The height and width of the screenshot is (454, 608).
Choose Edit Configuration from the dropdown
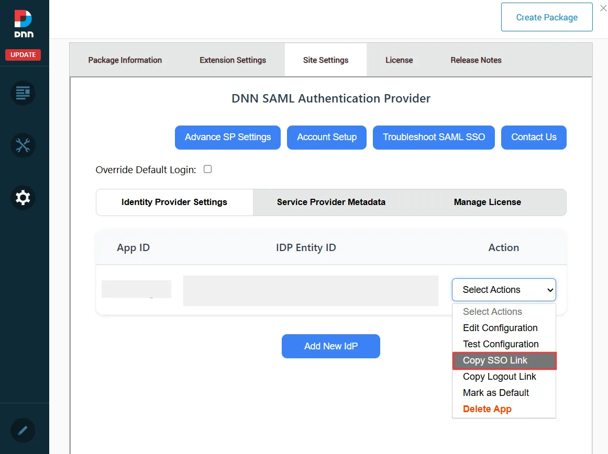(x=504, y=328)
